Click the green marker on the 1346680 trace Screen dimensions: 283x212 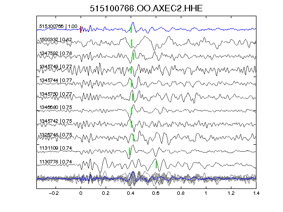[132, 111]
